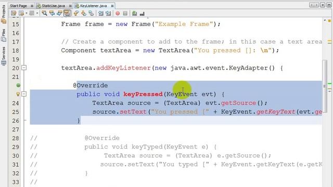Open the Forward history dropdown arrow
Image resolution: width=333 pixels, height=187 pixels.
[37, 13]
